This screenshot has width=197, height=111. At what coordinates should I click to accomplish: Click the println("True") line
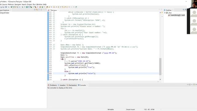pos(81,67)
